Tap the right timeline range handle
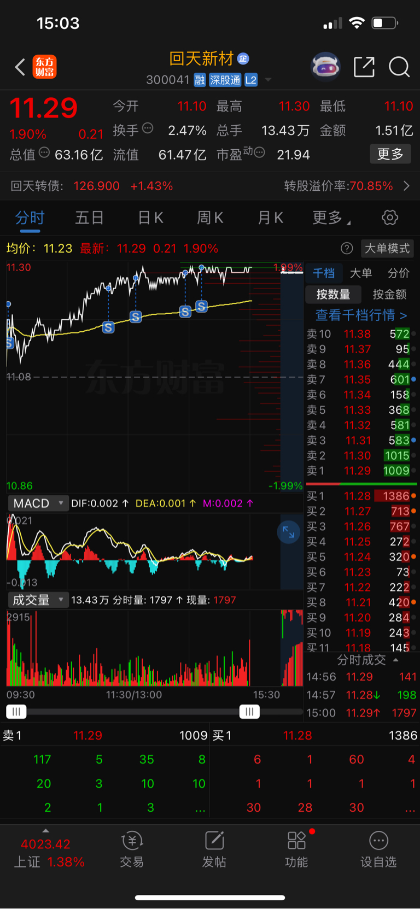 pyautogui.click(x=249, y=711)
